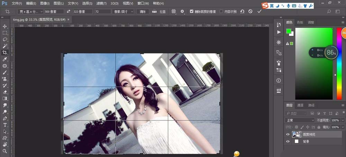
Task: Select the Rectangular Marquee tool
Action: click(5, 33)
